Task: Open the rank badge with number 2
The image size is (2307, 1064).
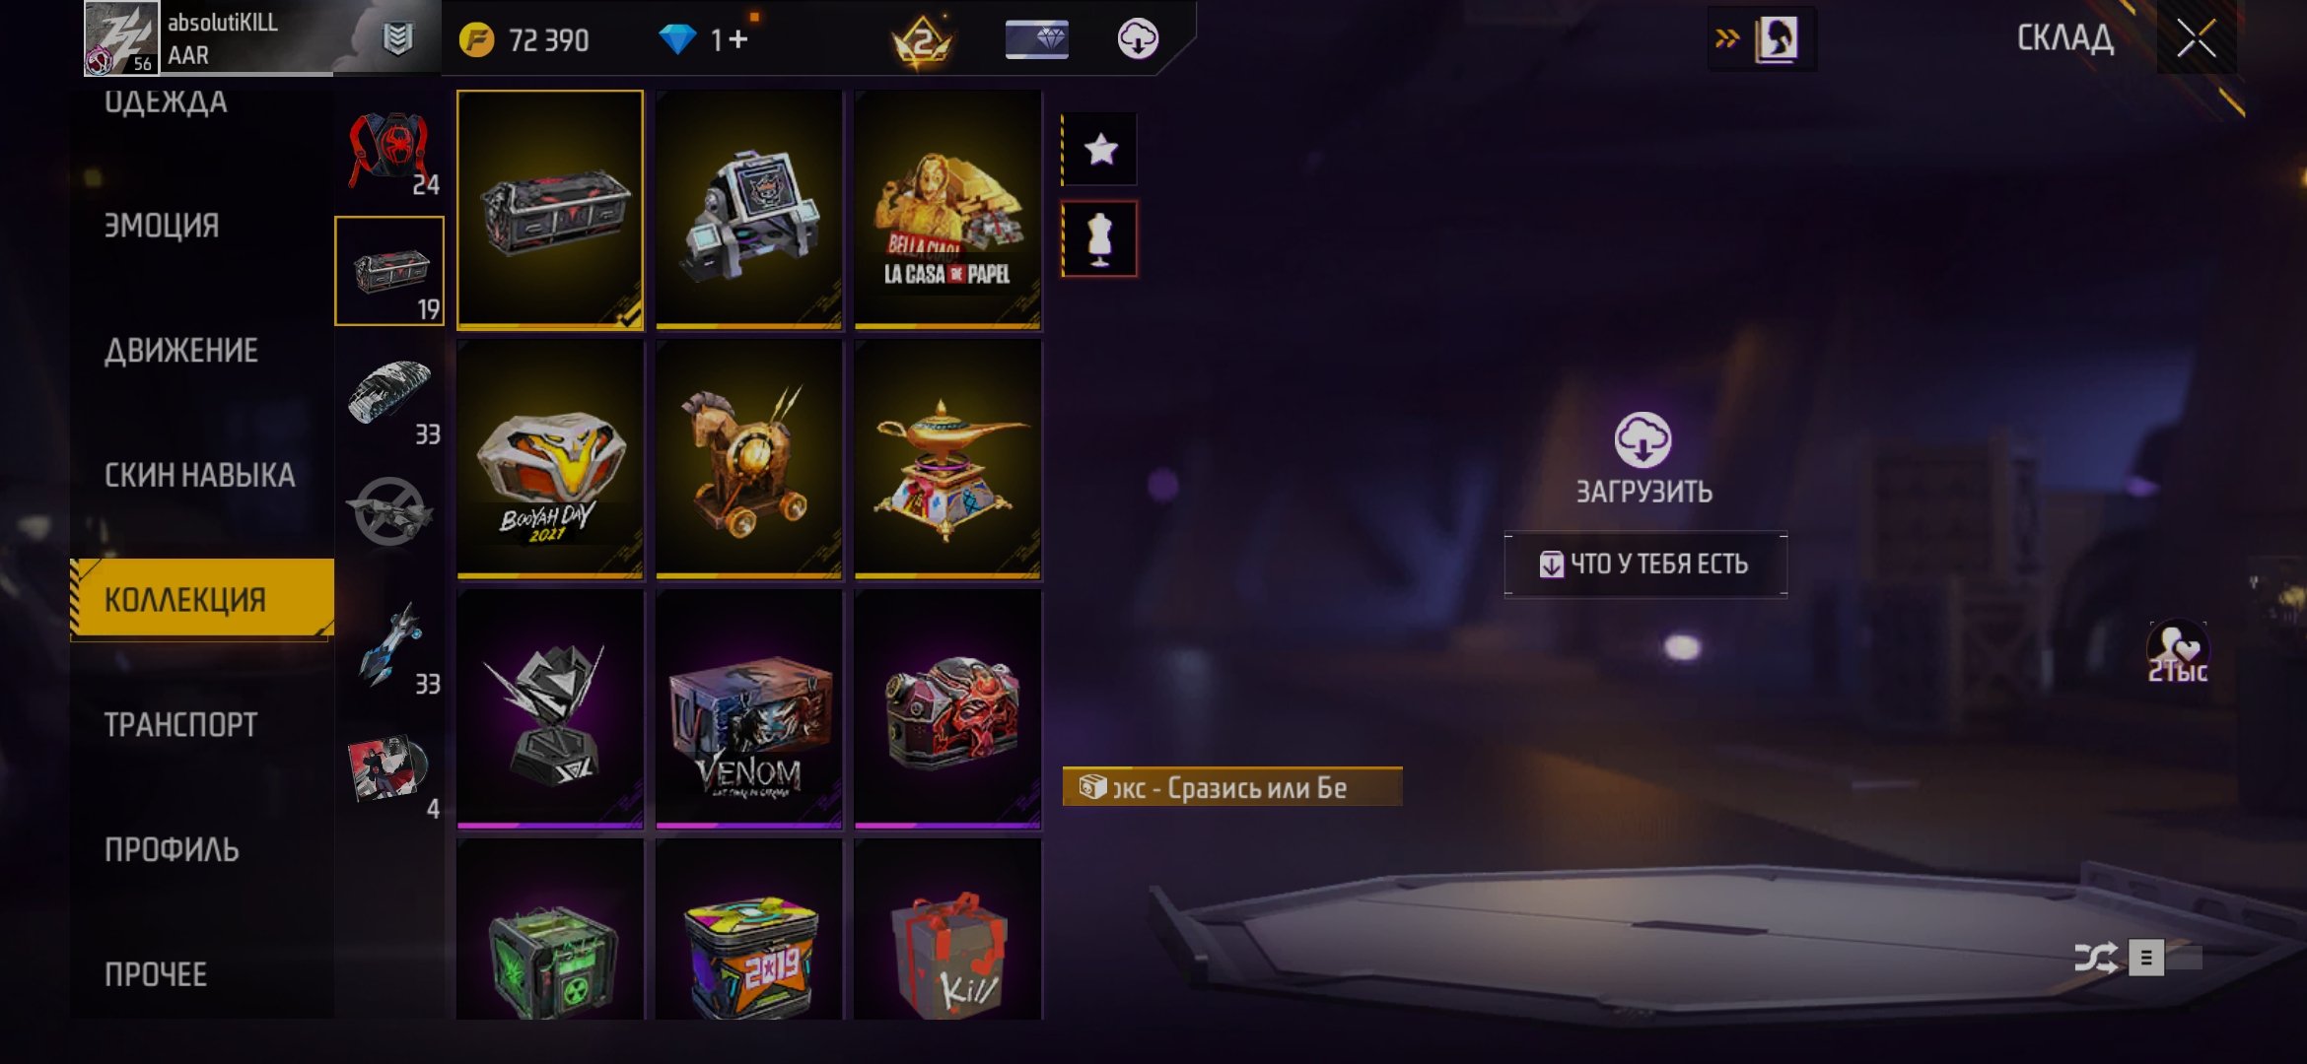Action: (922, 41)
